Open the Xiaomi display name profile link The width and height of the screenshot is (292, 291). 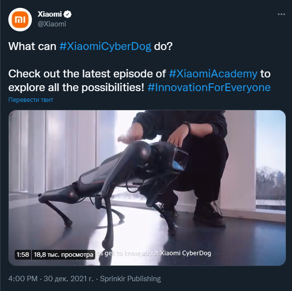point(50,14)
